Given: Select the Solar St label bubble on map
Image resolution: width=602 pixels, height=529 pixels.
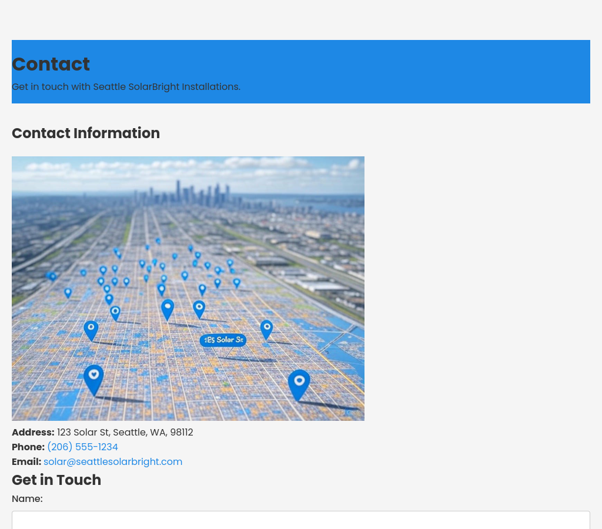Looking at the screenshot, I should 223,340.
